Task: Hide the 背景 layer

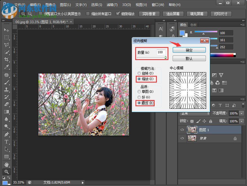Action: point(182,138)
